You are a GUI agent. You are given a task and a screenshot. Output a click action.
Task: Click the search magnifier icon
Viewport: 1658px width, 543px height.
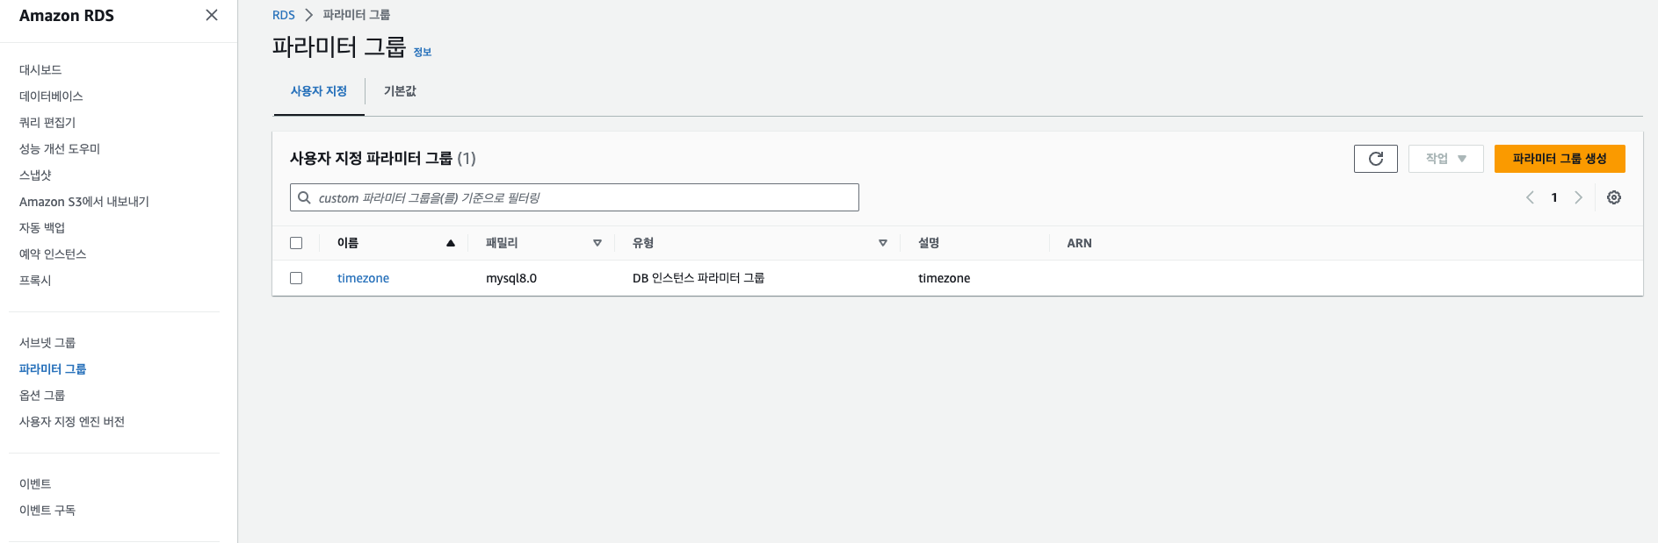coord(304,197)
